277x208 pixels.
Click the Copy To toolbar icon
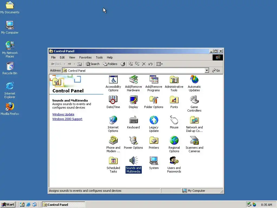[x=137, y=64]
